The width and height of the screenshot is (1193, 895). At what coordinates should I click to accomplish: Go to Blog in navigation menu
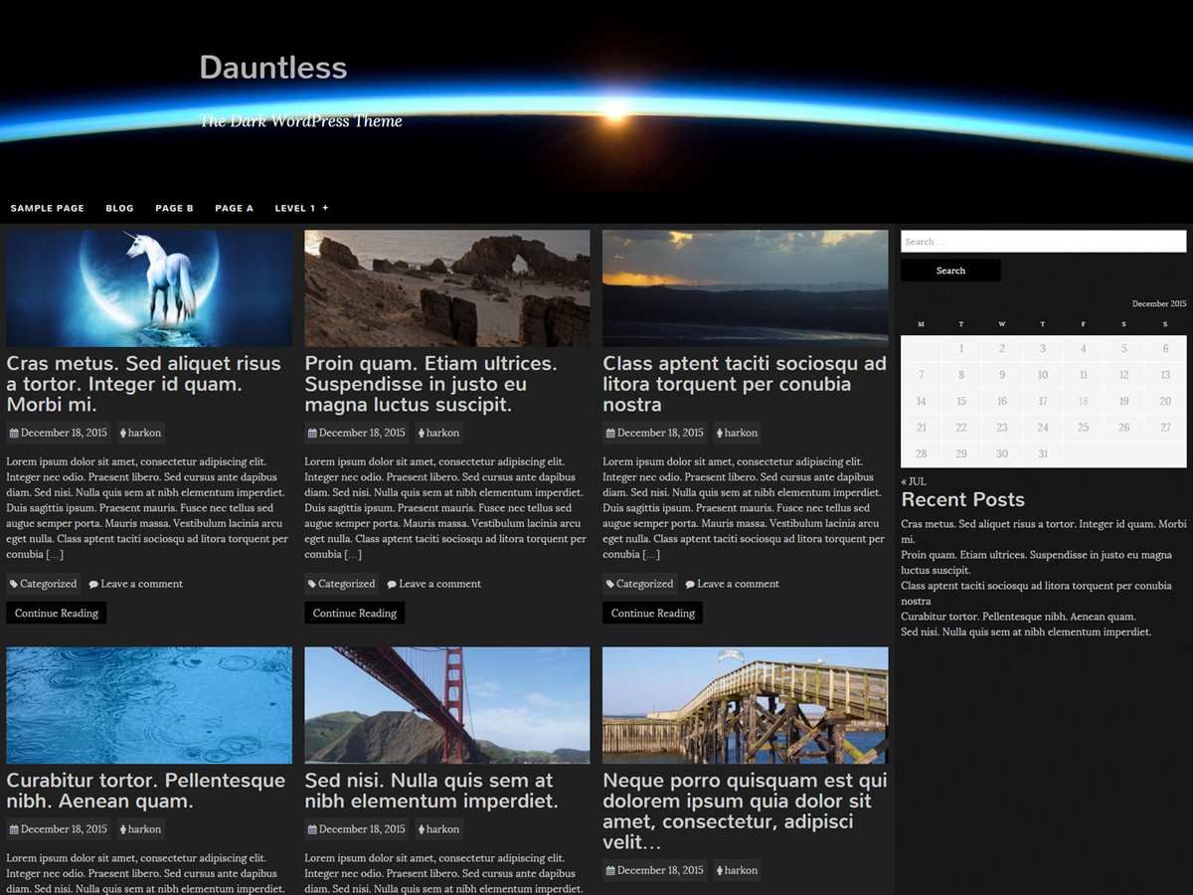click(x=119, y=208)
